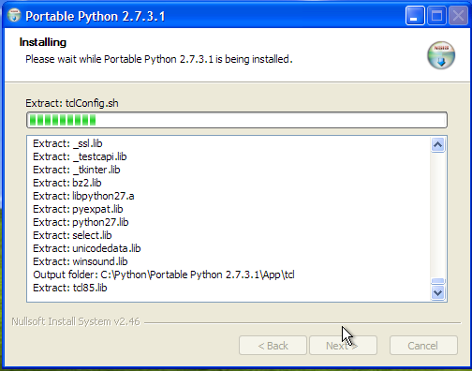Select the 'Extract: select.lib' log line
The height and width of the screenshot is (371, 472).
[72, 235]
